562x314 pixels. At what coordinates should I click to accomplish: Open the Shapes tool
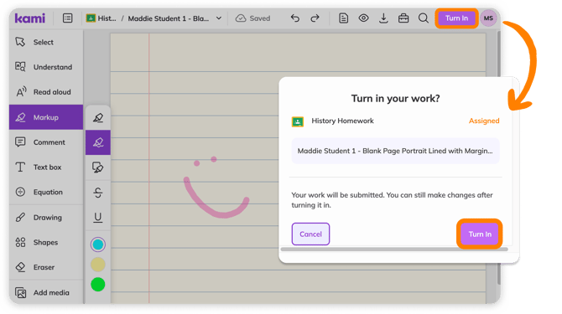point(46,242)
